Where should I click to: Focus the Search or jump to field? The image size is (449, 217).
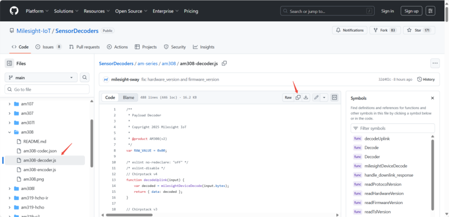pos(327,11)
